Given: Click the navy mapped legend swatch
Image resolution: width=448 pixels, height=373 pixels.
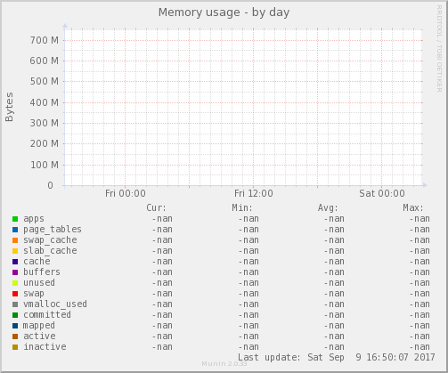Looking at the screenshot, I should 15,326.
